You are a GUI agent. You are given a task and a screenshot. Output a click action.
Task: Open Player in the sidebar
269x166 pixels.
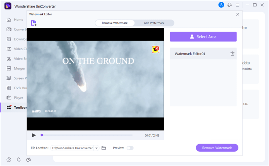pyautogui.click(x=15, y=98)
